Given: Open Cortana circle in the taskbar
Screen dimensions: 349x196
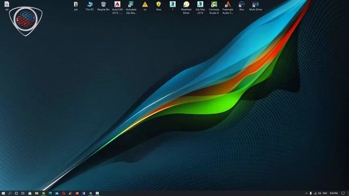Looking at the screenshot, I should pos(16,193).
